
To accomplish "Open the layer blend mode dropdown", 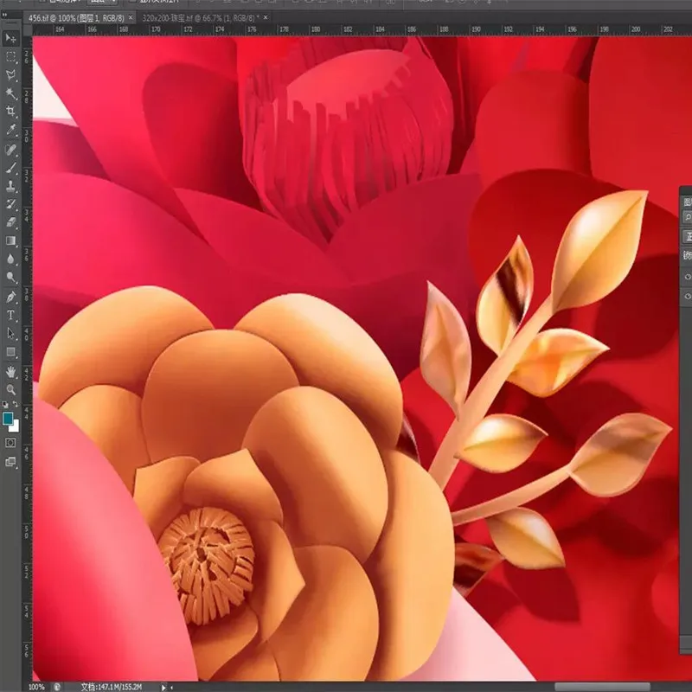I will 688,236.
